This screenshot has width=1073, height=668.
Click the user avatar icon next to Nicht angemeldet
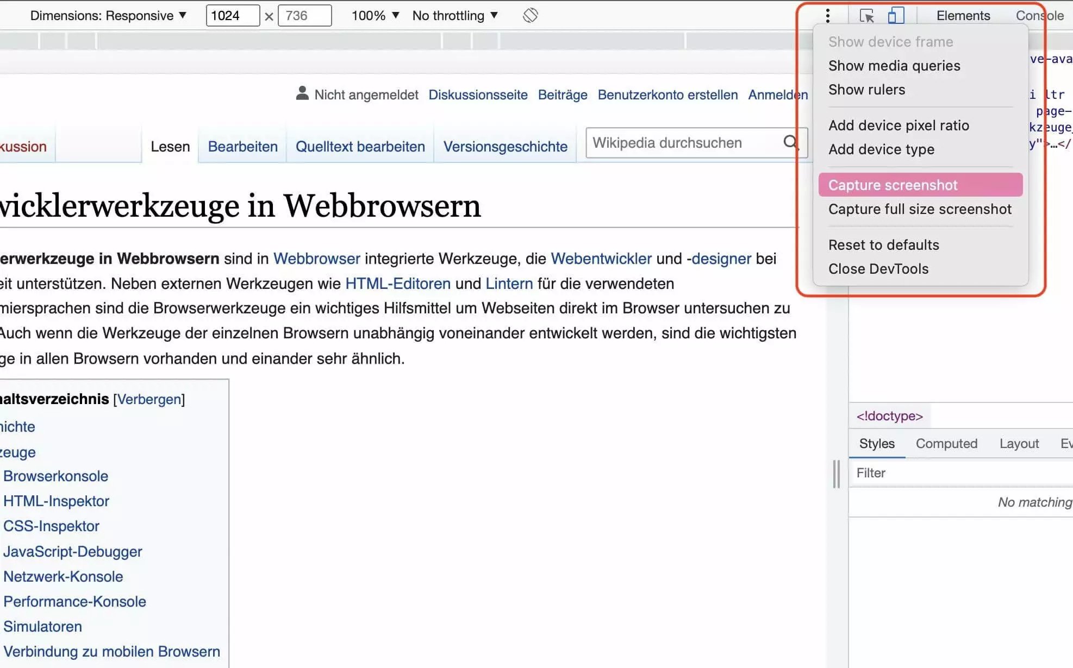[302, 94]
